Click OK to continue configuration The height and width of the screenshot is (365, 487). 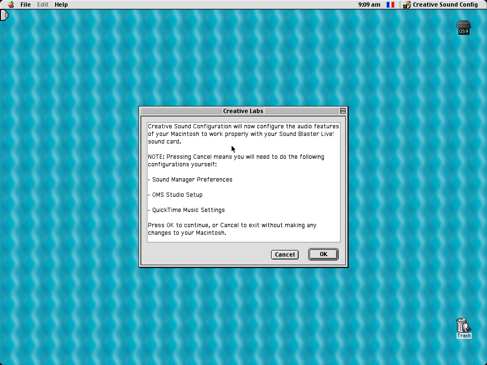(323, 254)
